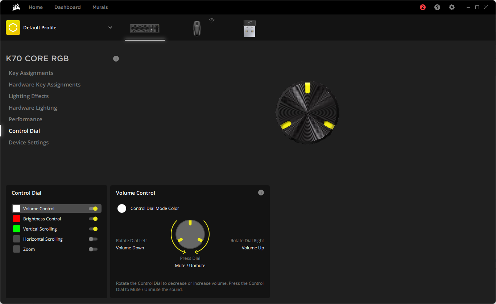Open the Dashboard tab

[67, 7]
